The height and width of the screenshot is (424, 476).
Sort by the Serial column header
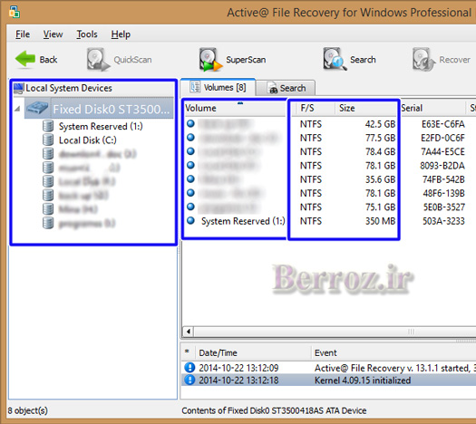432,109
